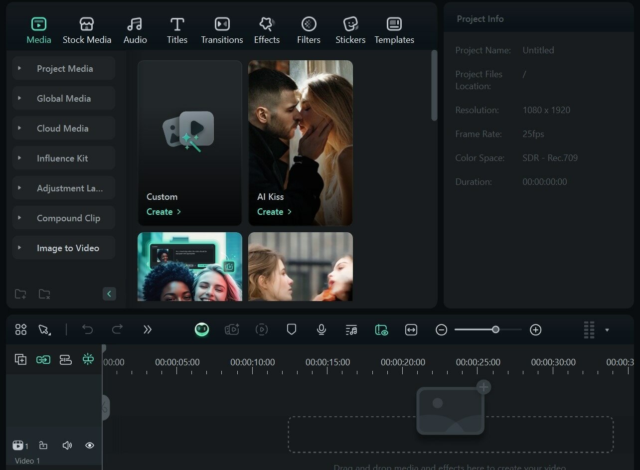The width and height of the screenshot is (640, 470).
Task: Expand the Global Media section
Action: [64, 98]
